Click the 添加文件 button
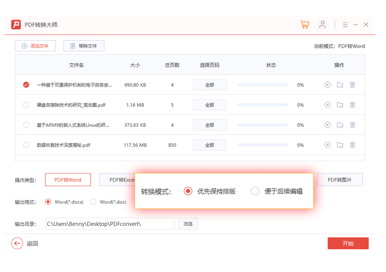Image resolution: width=386 pixels, height=272 pixels. pos(35,46)
